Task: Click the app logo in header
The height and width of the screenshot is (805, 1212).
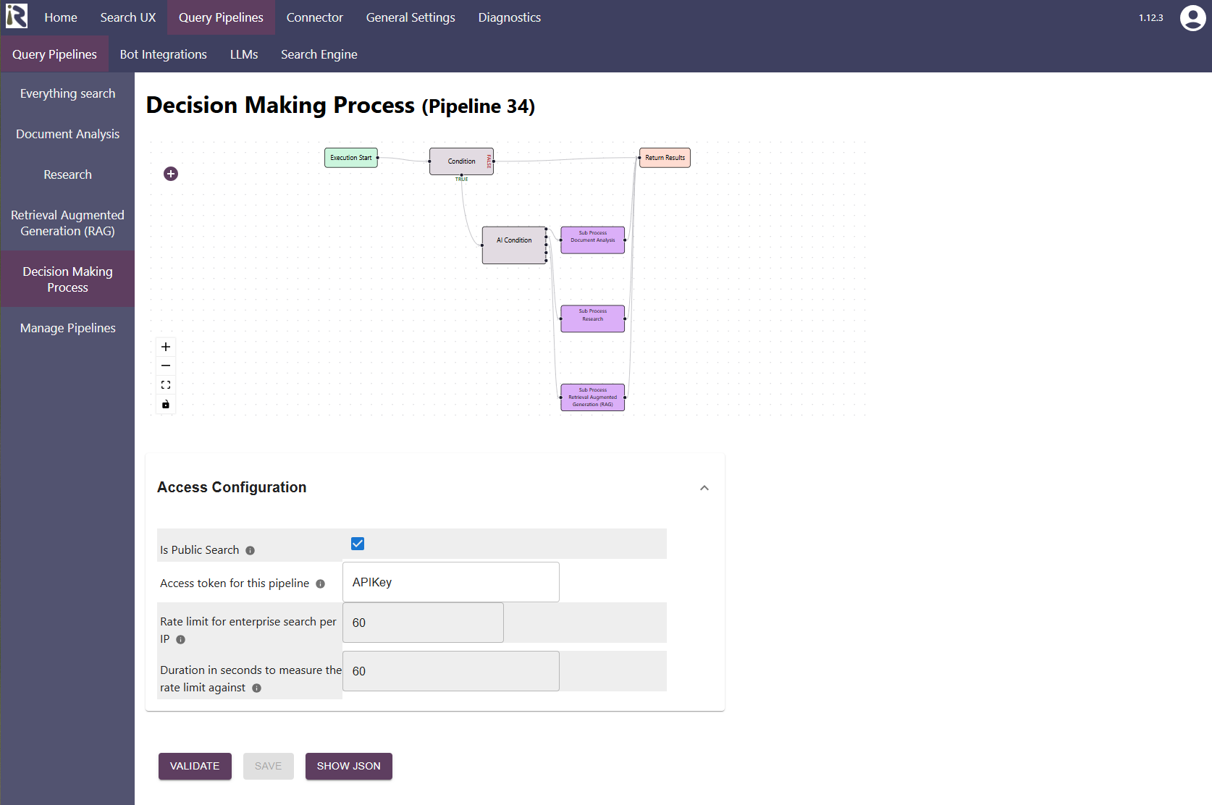Action: 17,17
